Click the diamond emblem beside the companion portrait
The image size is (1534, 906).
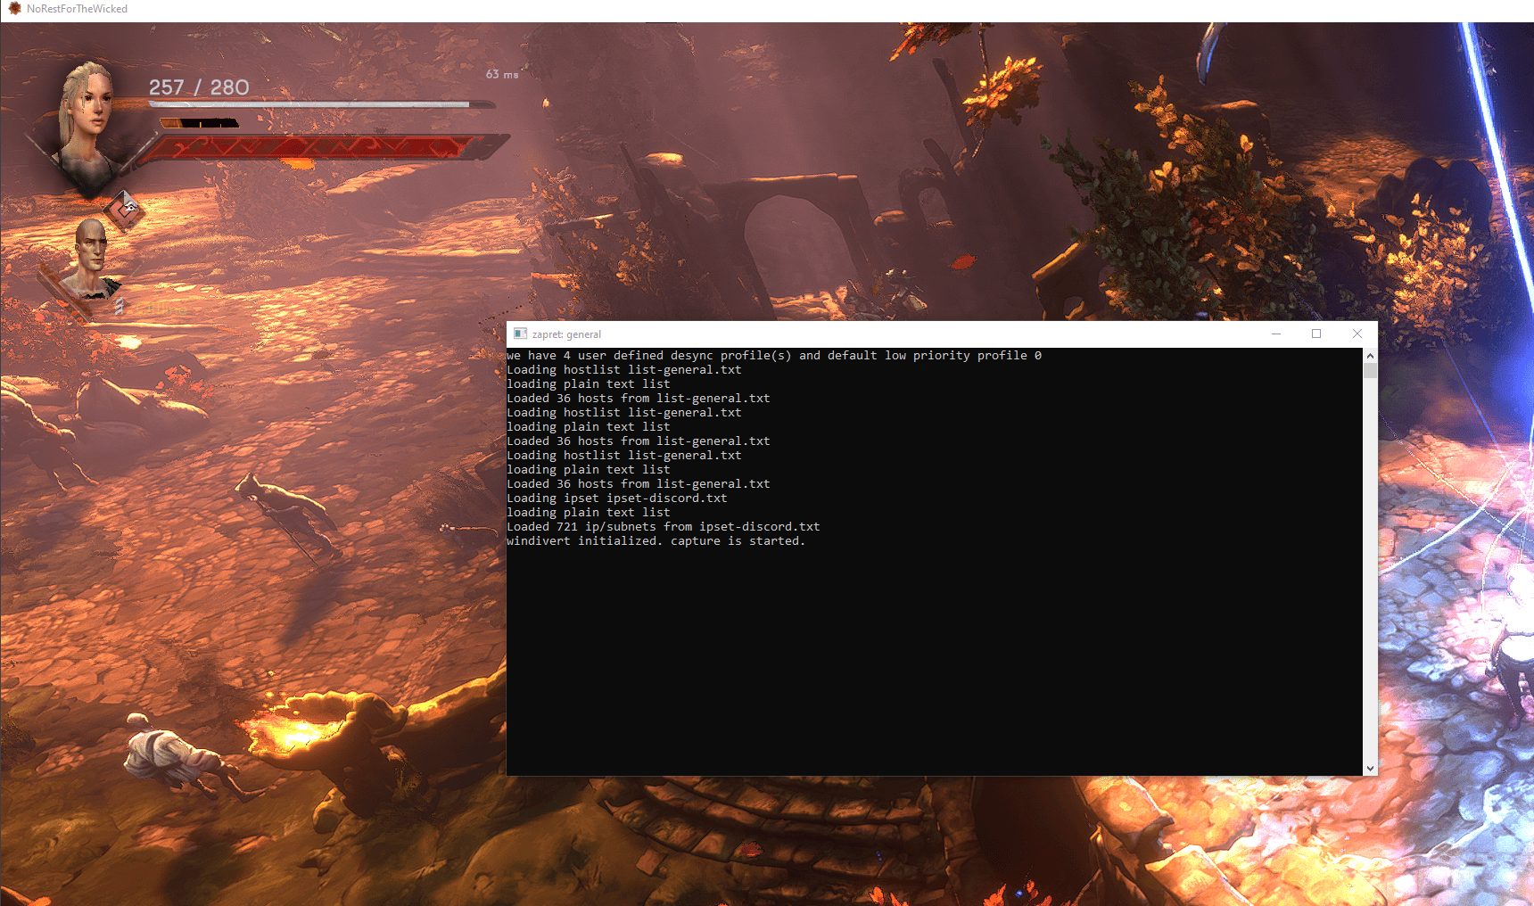click(124, 210)
